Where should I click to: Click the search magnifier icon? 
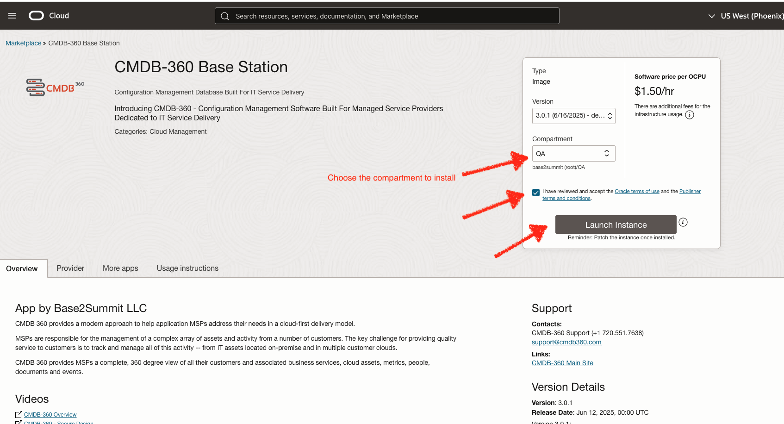click(225, 16)
